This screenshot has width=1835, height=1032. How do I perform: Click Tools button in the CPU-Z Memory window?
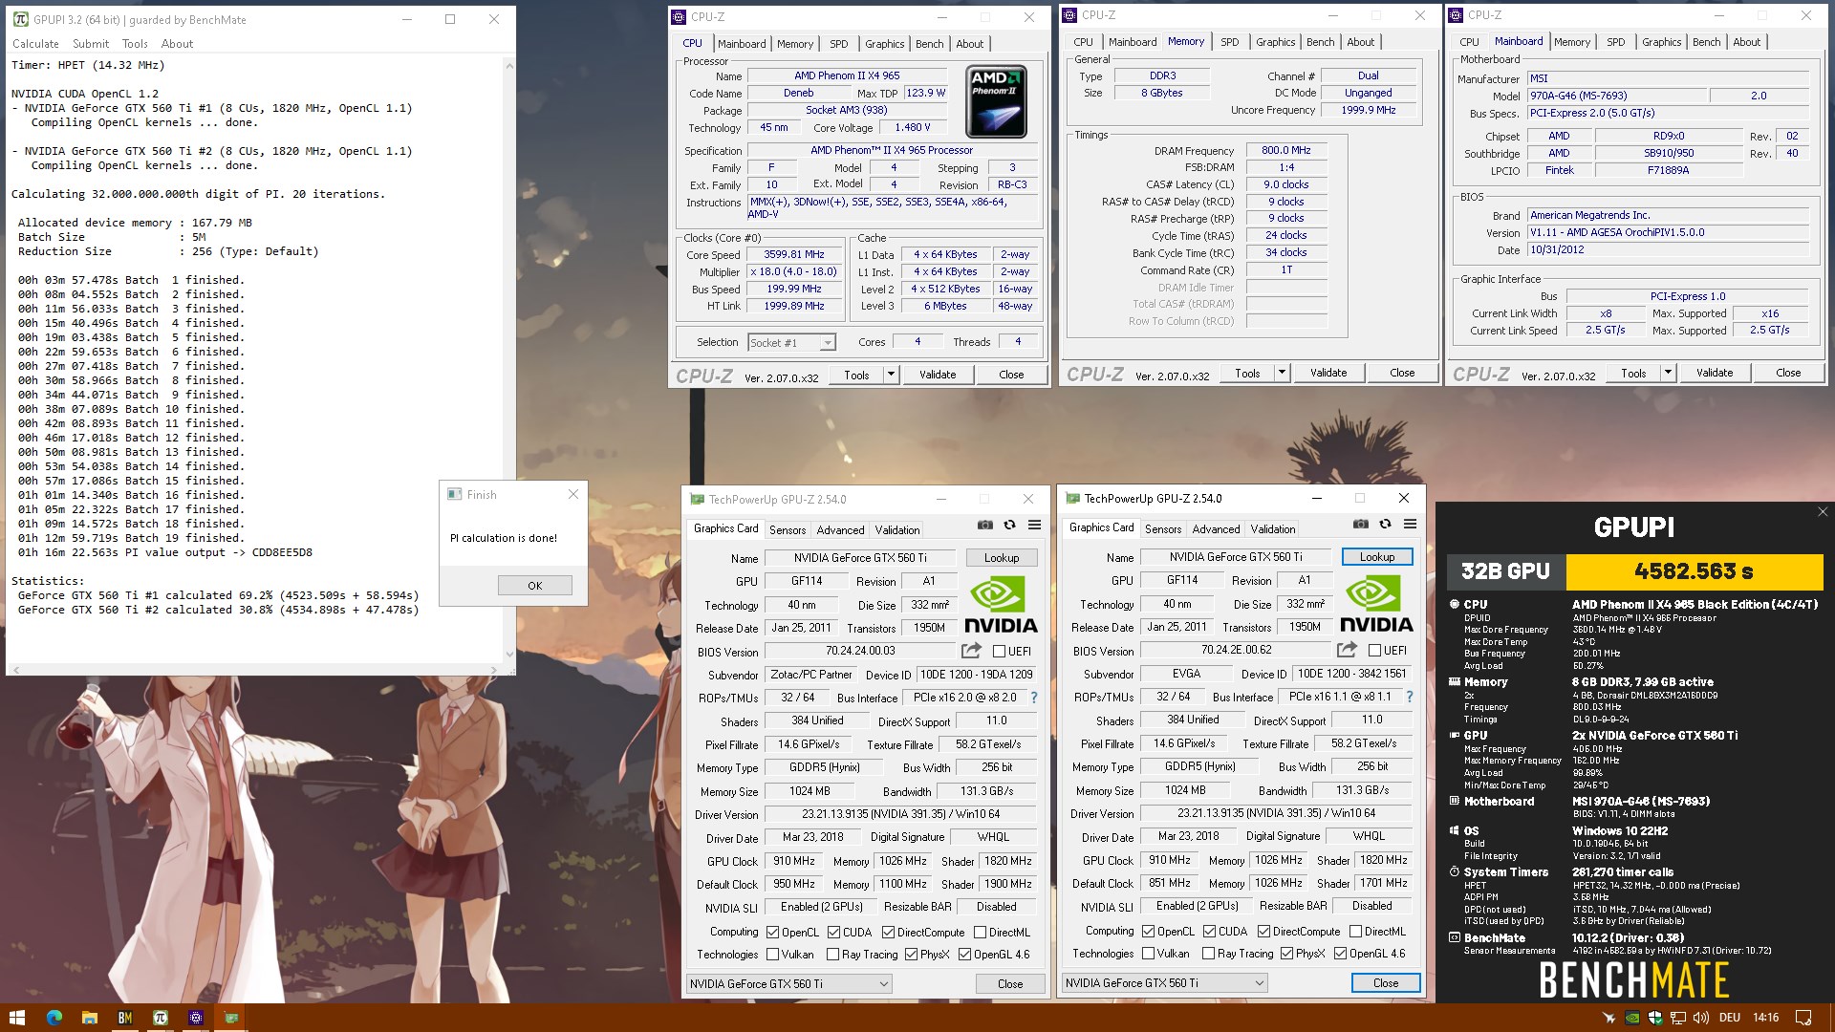click(x=1247, y=373)
